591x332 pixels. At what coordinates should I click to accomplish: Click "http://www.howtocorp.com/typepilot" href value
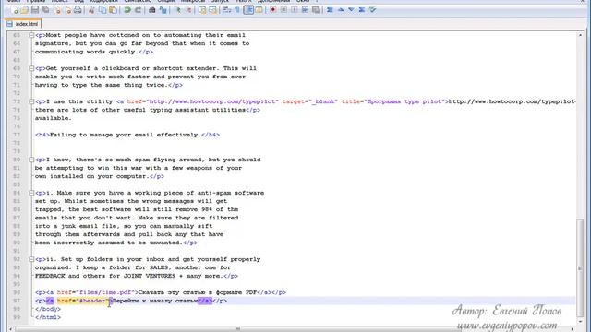click(213, 101)
